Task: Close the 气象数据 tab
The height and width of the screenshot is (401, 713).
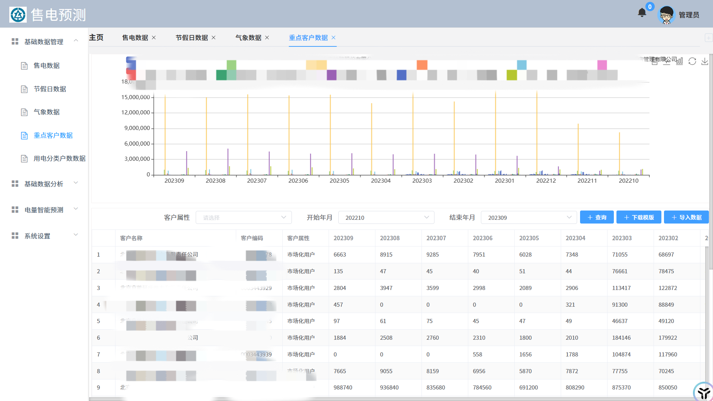Action: [267, 38]
